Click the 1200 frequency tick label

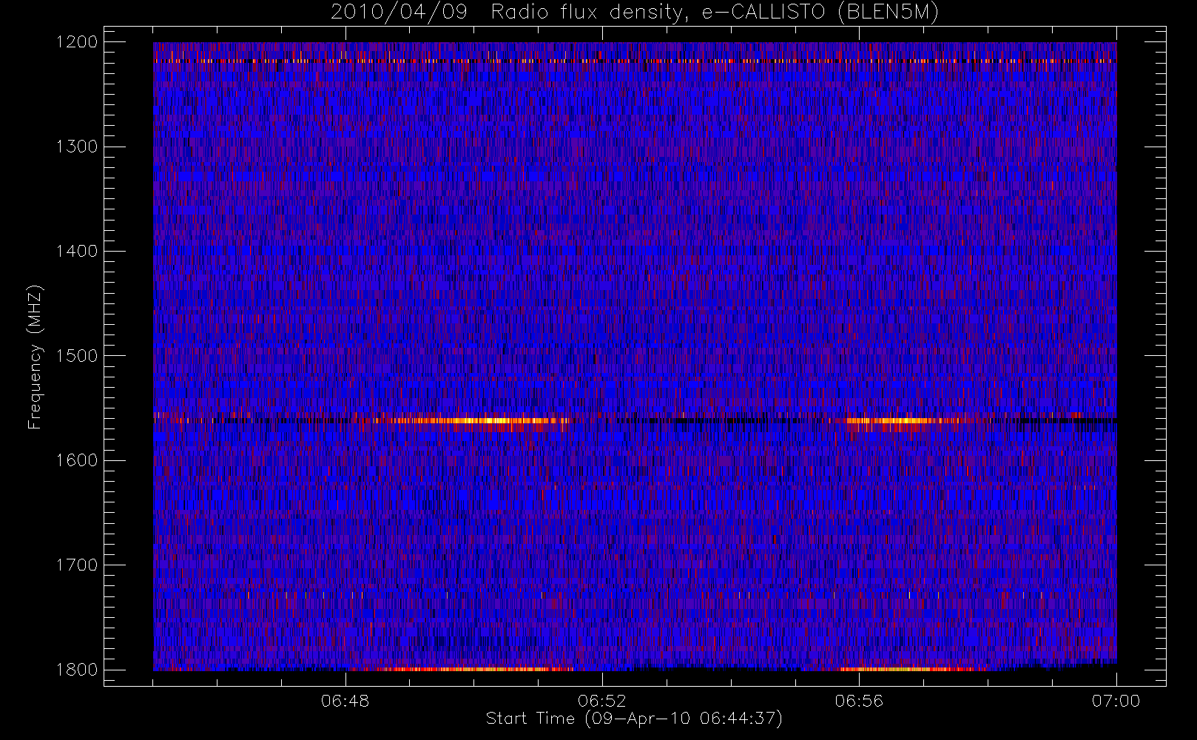[77, 42]
